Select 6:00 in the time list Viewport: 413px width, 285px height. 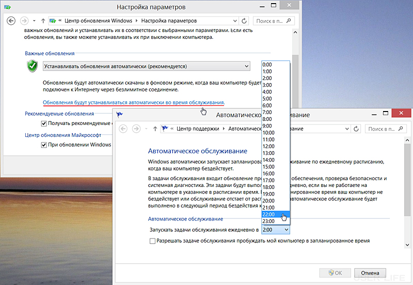(276, 105)
